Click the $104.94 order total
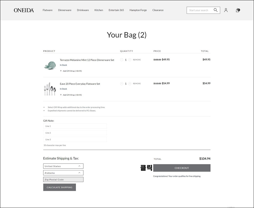This screenshot has height=208, width=254. pyautogui.click(x=205, y=159)
